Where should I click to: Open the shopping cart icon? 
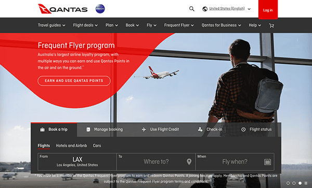point(271,25)
